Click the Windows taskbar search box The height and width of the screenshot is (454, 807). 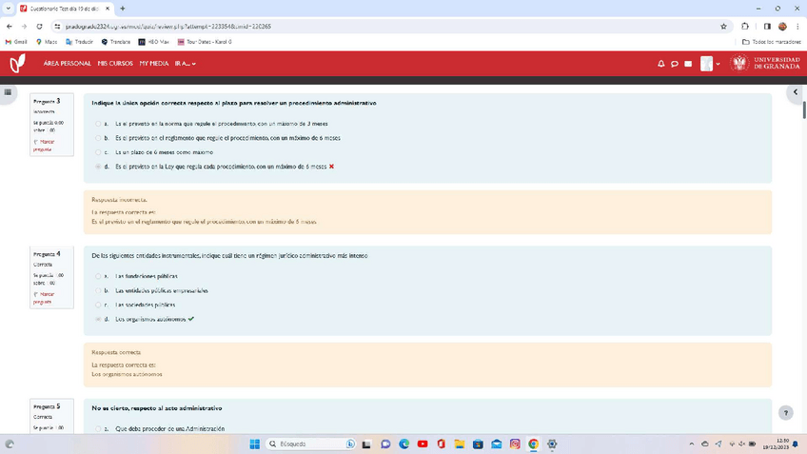pos(309,444)
